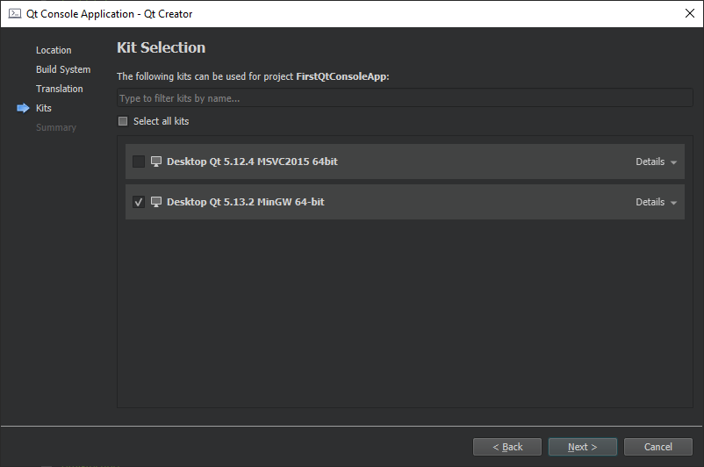The image size is (704, 467).
Task: Go to the Translation wizard step
Action: (x=60, y=89)
